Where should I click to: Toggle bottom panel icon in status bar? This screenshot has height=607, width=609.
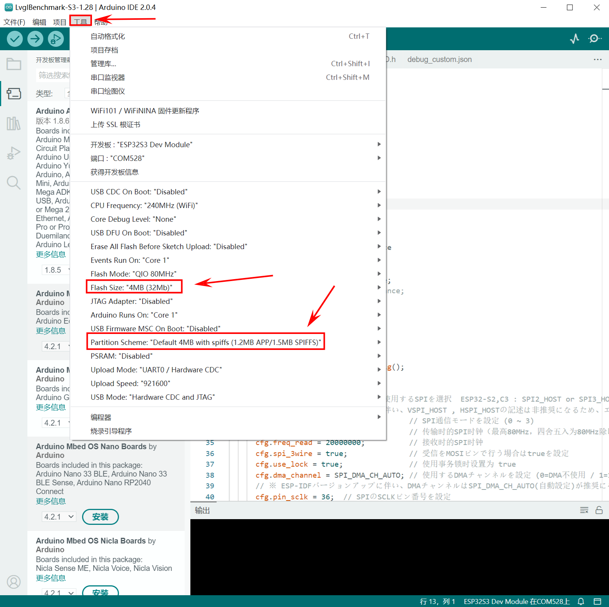(597, 601)
